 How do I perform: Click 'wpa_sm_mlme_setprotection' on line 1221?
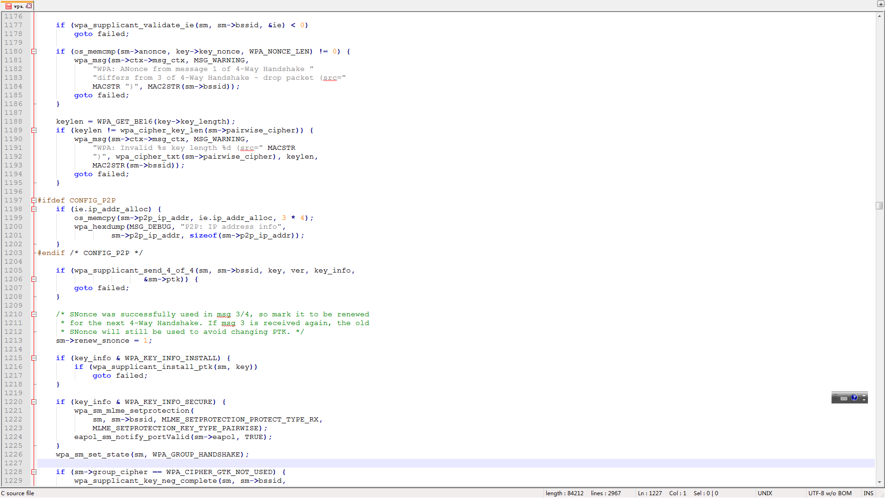(132, 411)
